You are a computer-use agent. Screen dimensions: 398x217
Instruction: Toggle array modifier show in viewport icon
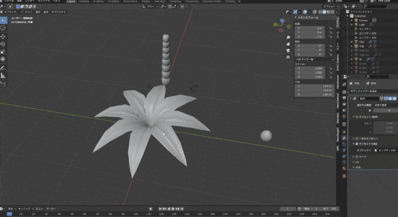390,98
